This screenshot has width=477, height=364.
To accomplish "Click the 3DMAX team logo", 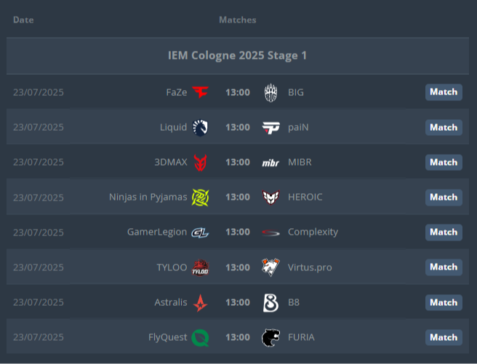I will (x=200, y=162).
